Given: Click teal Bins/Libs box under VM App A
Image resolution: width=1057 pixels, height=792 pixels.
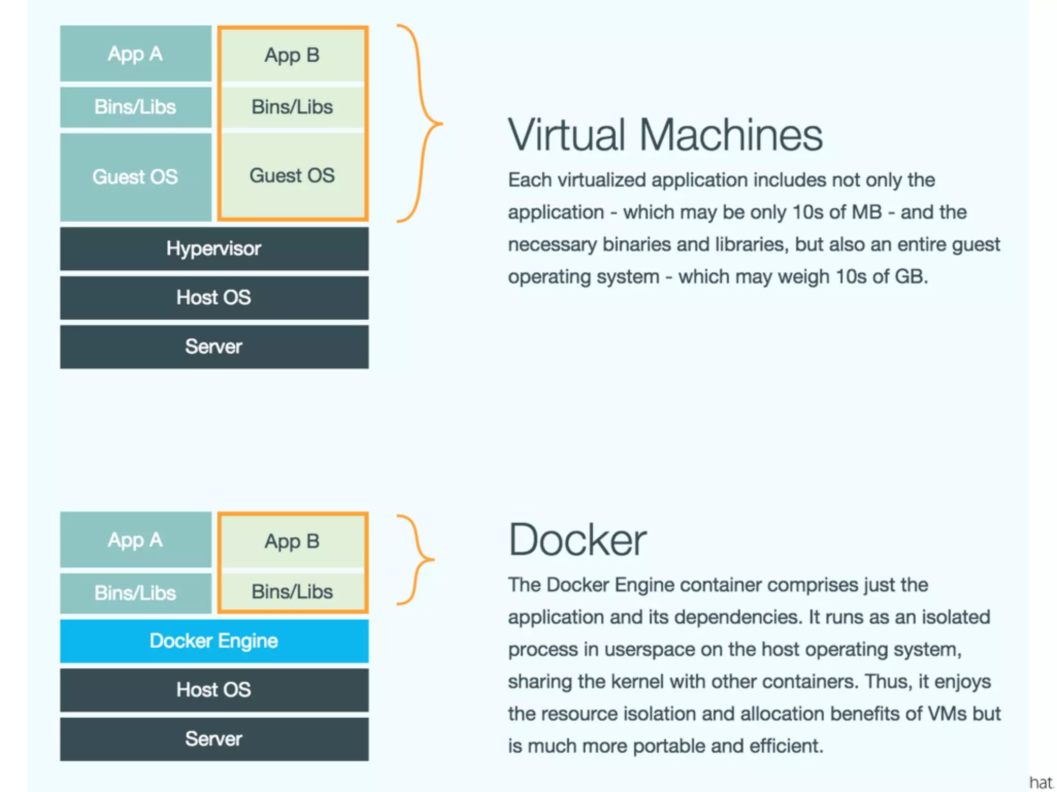Looking at the screenshot, I should pyautogui.click(x=135, y=107).
